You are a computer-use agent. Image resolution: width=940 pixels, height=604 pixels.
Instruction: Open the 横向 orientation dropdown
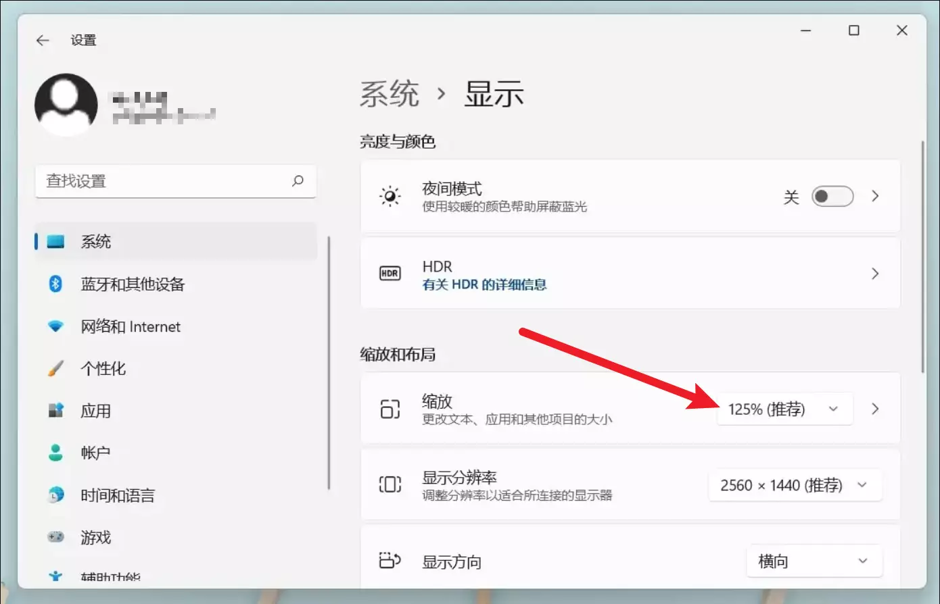[x=814, y=561]
